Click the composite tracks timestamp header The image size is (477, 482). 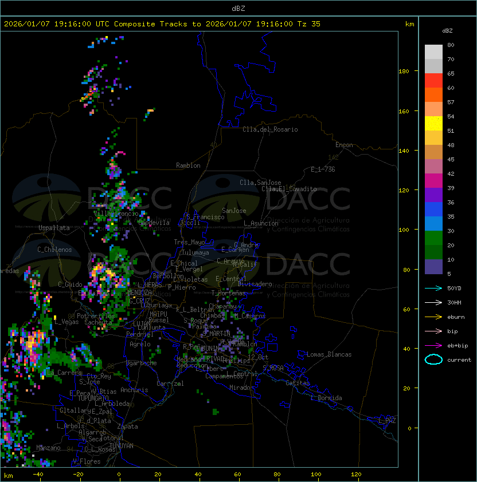[162, 24]
